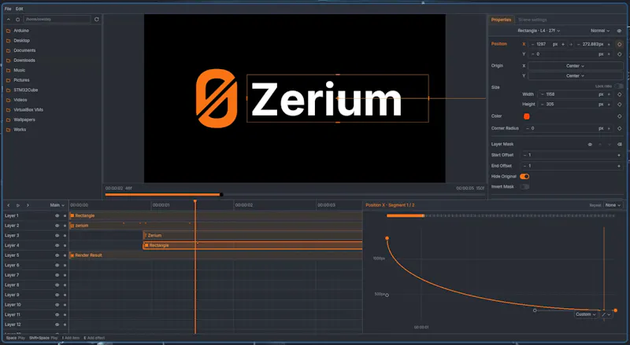Lock Layer 1 dot icon

(x=65, y=216)
